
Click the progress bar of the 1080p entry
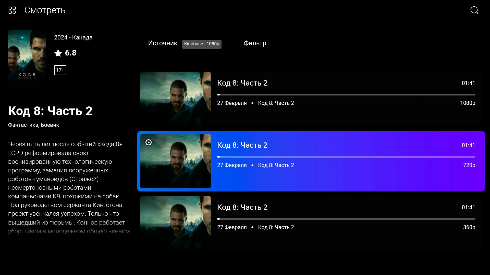pos(346,94)
